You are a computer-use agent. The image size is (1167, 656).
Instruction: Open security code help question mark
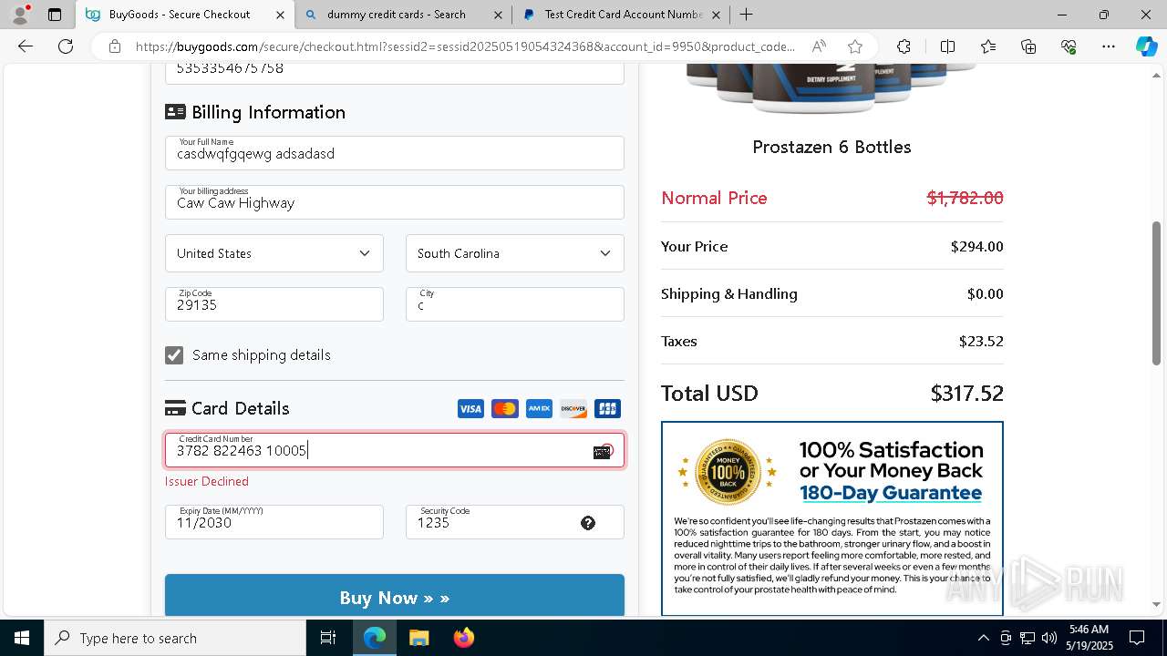click(x=588, y=523)
